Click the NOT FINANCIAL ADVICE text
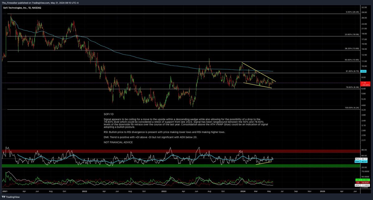This screenshot has height=200, width=373. [x=118, y=142]
